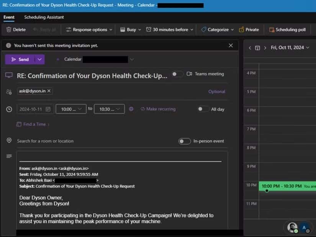Open the 30 minutes before reminder dropdown
This screenshot has width=316, height=237.
[x=170, y=29]
